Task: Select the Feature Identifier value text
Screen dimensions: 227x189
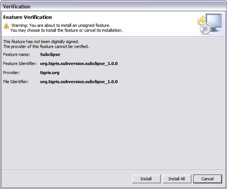Action: (79, 64)
